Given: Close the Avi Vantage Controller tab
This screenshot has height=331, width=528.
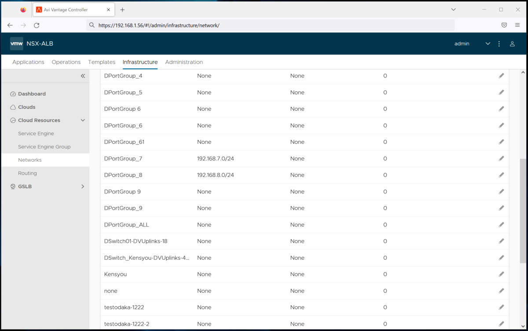Looking at the screenshot, I should point(108,10).
